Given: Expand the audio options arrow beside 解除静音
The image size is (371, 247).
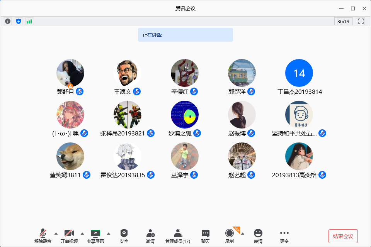Looking at the screenshot, I should (x=56, y=233).
